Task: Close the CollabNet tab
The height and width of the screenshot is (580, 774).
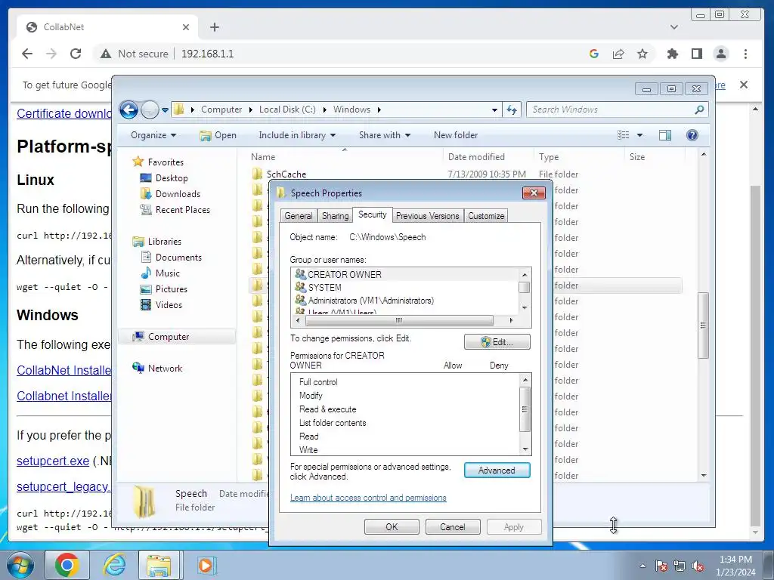Action: (186, 27)
